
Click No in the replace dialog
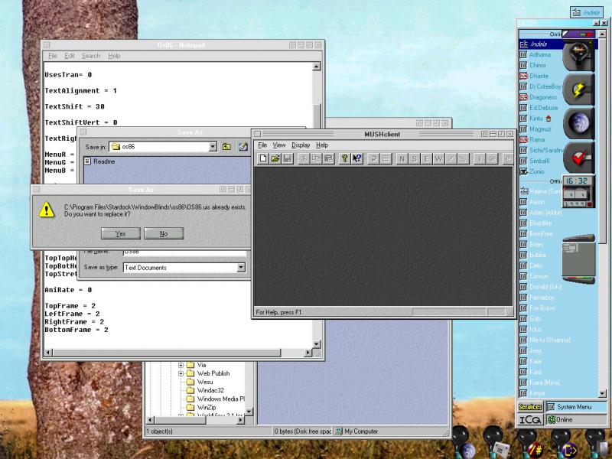[x=164, y=233]
